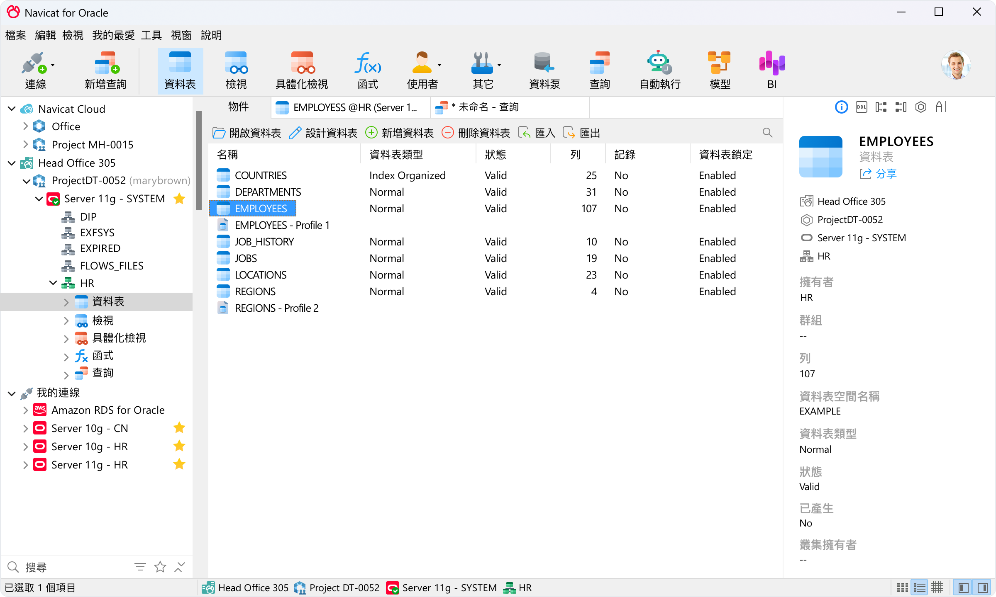The image size is (996, 597).
Task: Click 設計資料表 (Design Table) button
Action: click(x=323, y=133)
